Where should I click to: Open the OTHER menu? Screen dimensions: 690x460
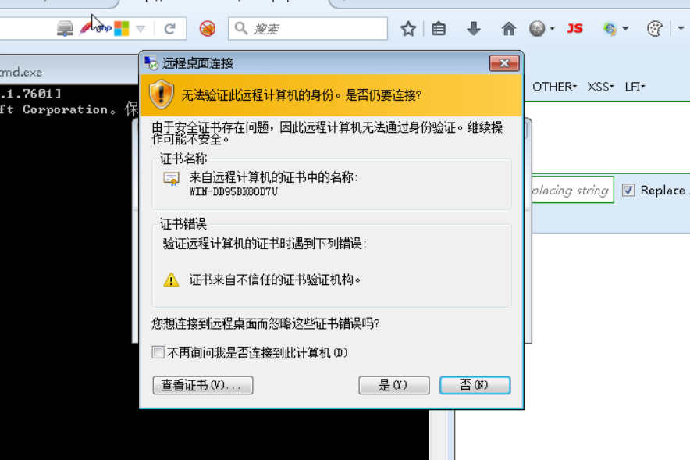[x=554, y=87]
